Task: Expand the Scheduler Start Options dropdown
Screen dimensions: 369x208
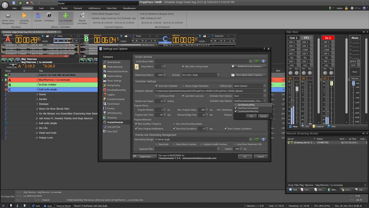Action: pyautogui.click(x=265, y=96)
